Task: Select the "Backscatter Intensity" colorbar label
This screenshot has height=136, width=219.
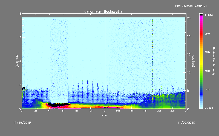Action: pos(214,61)
